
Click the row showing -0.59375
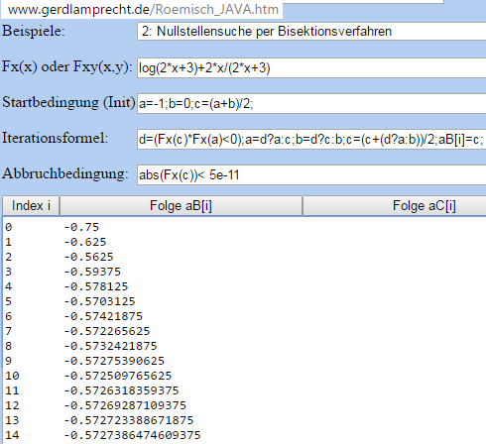[245, 272]
